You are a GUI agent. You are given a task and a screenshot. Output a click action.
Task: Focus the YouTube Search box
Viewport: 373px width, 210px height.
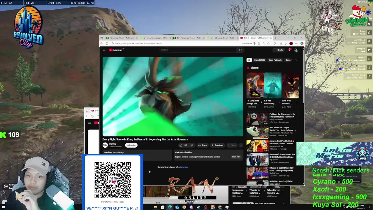click(198, 50)
